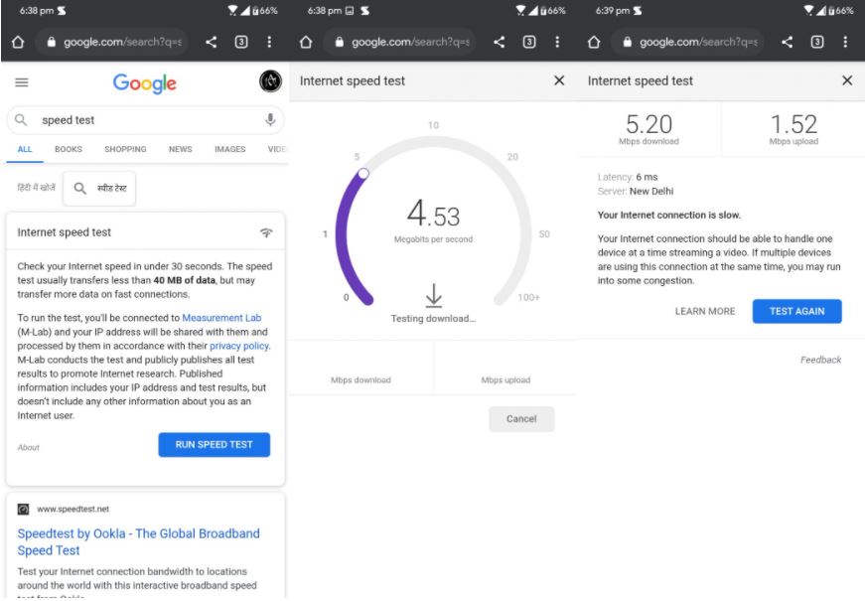Open tab switcher in left phone browser
This screenshot has width=865, height=601.
tap(241, 42)
